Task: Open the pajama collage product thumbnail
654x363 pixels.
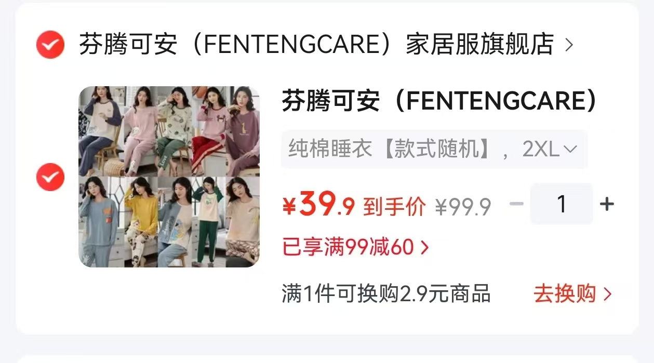Action: 169,177
